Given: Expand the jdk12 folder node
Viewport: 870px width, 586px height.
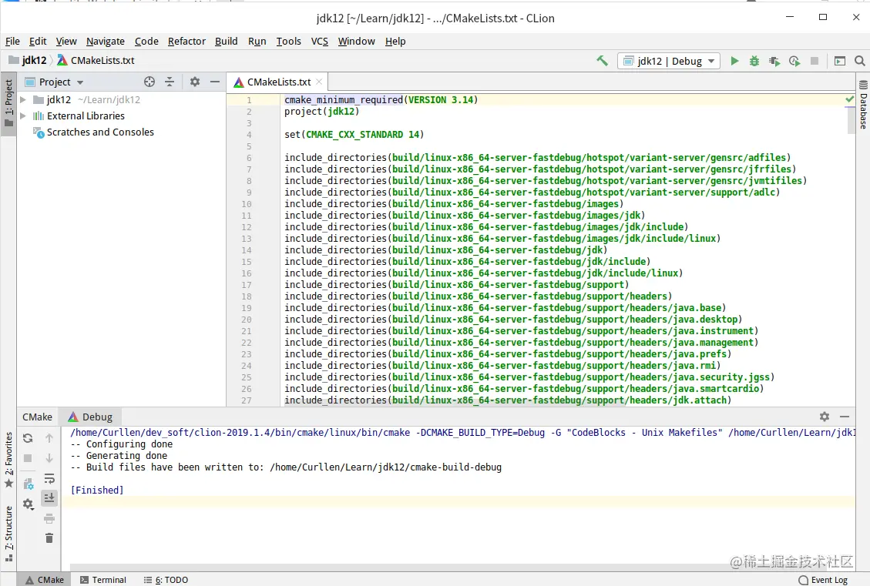Looking at the screenshot, I should coord(23,100).
